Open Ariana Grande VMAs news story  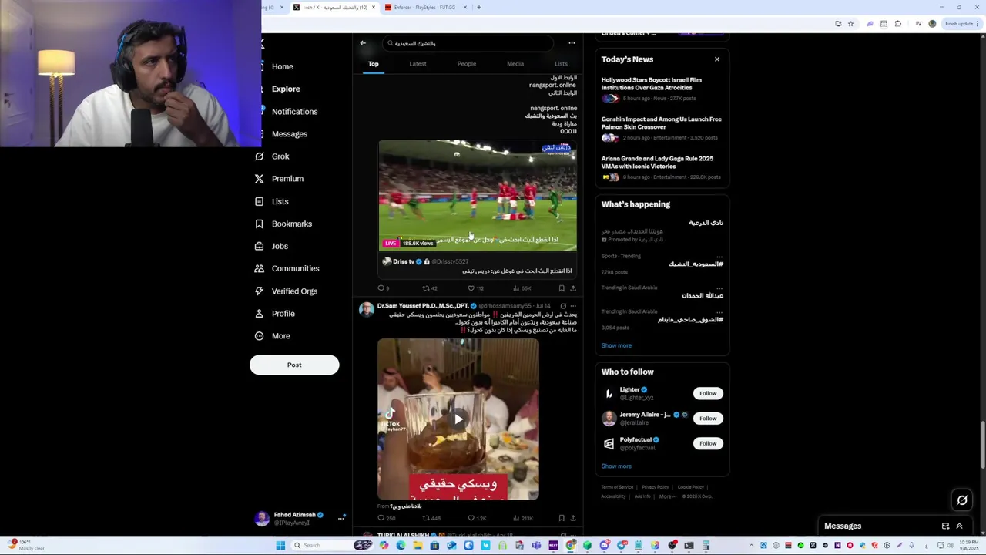662,168
